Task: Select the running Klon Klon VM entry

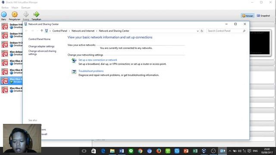Action: pyautogui.click(x=12, y=81)
